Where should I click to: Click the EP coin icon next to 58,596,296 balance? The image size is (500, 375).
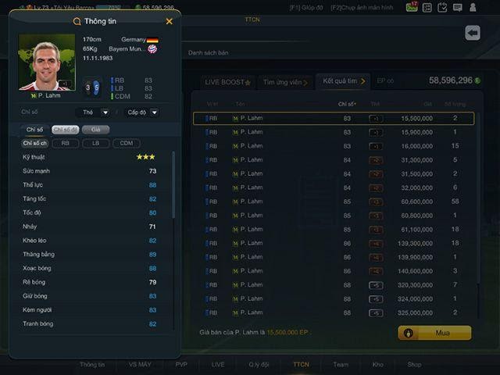(477, 80)
